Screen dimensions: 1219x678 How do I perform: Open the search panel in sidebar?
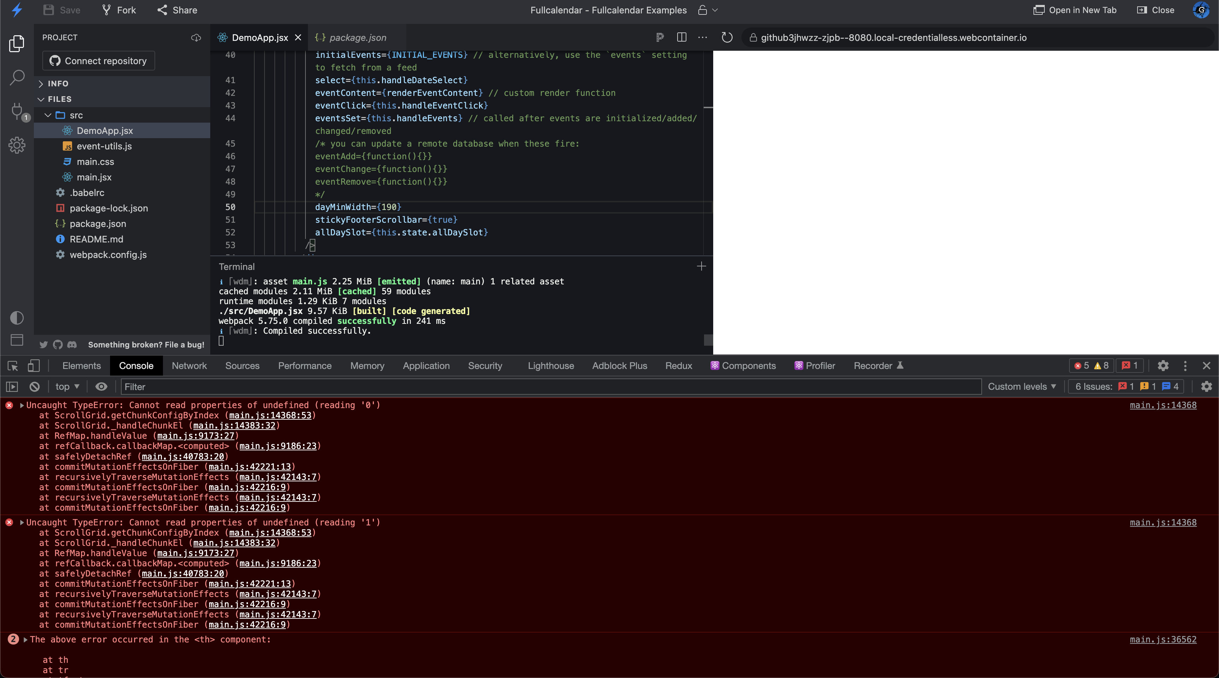pos(17,77)
